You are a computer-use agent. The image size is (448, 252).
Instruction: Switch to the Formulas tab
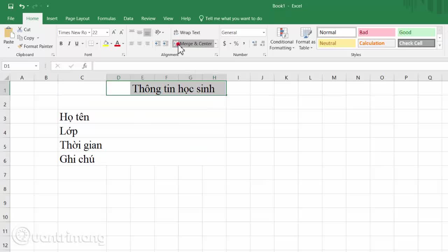106,19
